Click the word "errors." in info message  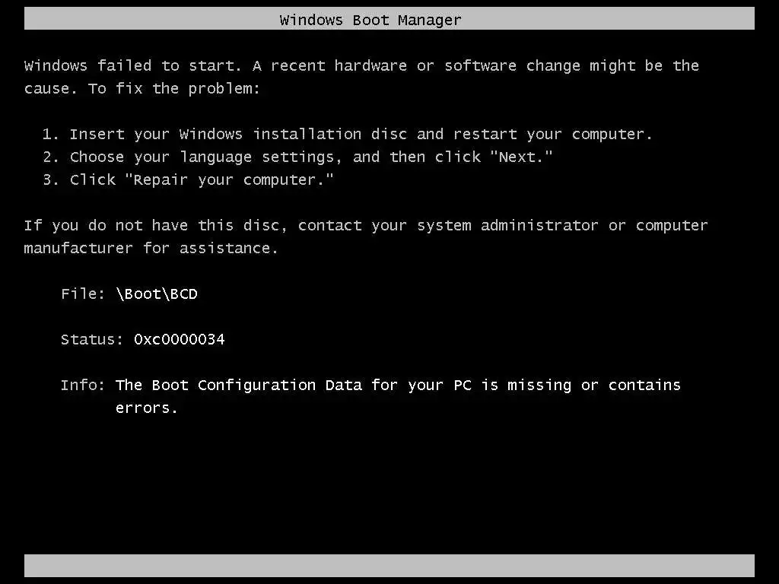click(147, 408)
